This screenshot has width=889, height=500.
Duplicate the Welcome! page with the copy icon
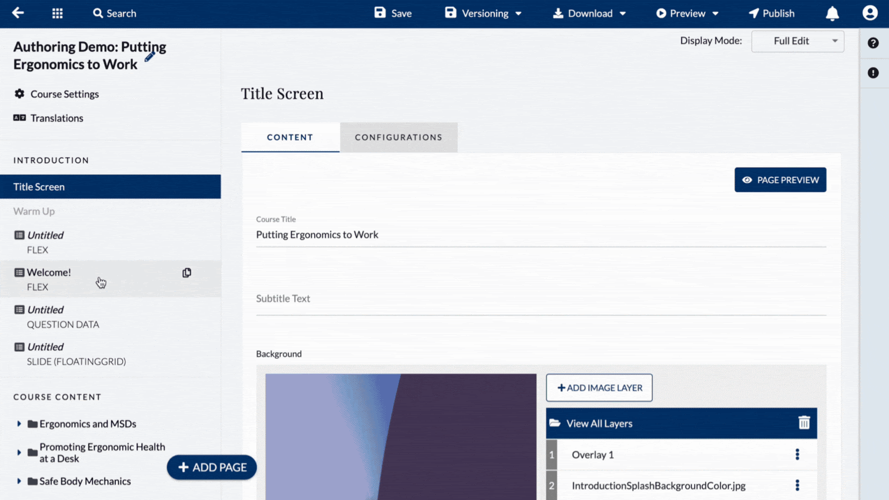click(x=187, y=273)
